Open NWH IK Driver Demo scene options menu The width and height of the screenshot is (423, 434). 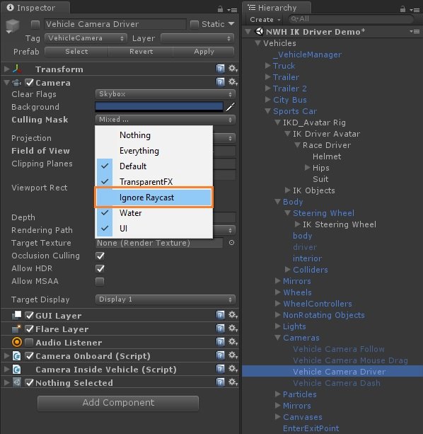(415, 32)
